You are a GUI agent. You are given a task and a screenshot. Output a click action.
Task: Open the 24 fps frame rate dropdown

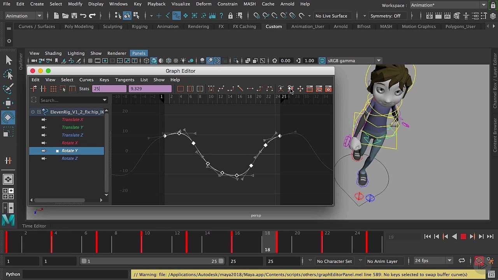pos(433,261)
